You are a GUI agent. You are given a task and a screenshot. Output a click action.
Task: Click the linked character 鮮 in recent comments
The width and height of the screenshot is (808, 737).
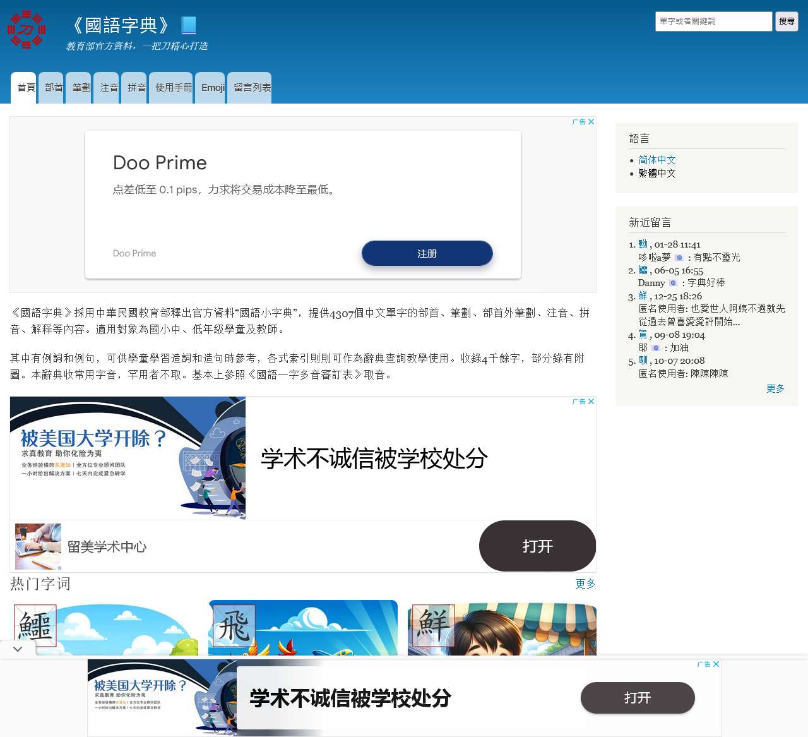point(643,296)
